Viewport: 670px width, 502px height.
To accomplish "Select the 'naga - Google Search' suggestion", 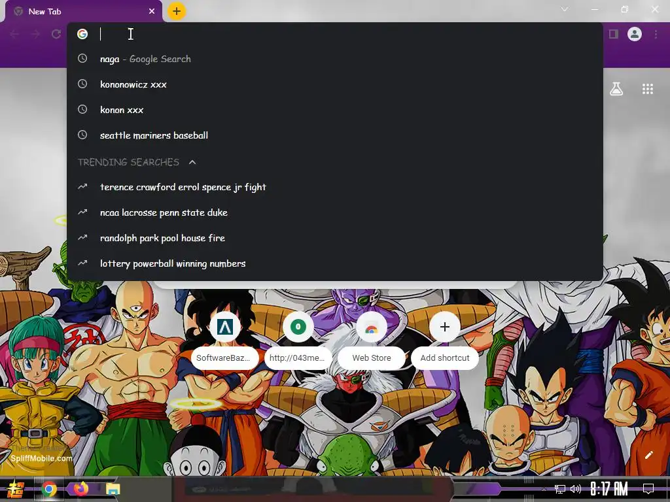I will [x=335, y=59].
